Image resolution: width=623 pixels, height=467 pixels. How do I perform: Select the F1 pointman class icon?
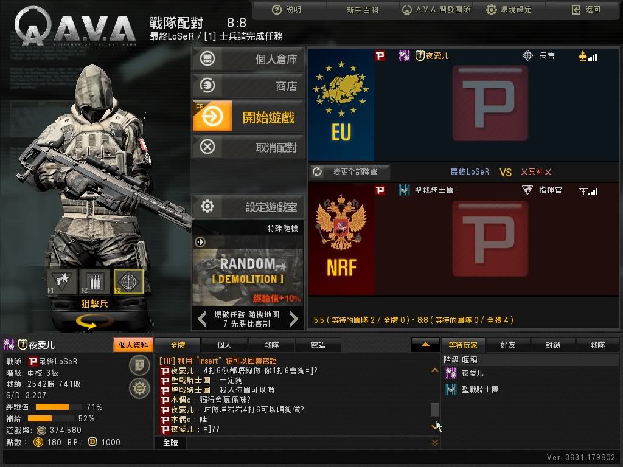coord(63,282)
